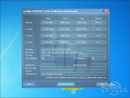Click the L1 Cache Copy value box
130x98 pixels.
pyautogui.click(x=82, y=29)
